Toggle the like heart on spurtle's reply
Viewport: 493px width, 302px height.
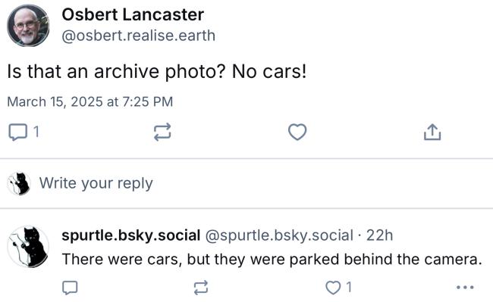pyautogui.click(x=333, y=288)
